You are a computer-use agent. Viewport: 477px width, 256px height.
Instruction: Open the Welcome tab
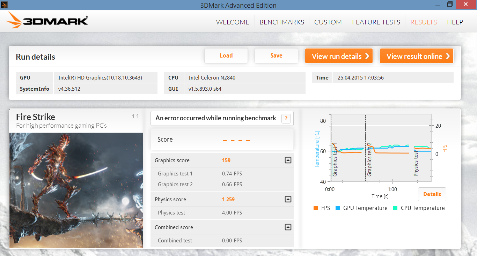233,22
